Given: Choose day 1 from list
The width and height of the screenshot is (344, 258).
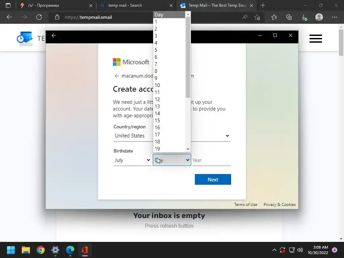Looking at the screenshot, I should (169, 22).
